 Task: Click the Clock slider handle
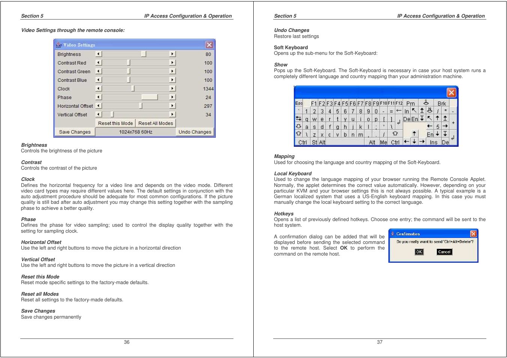pyautogui.click(x=132, y=89)
